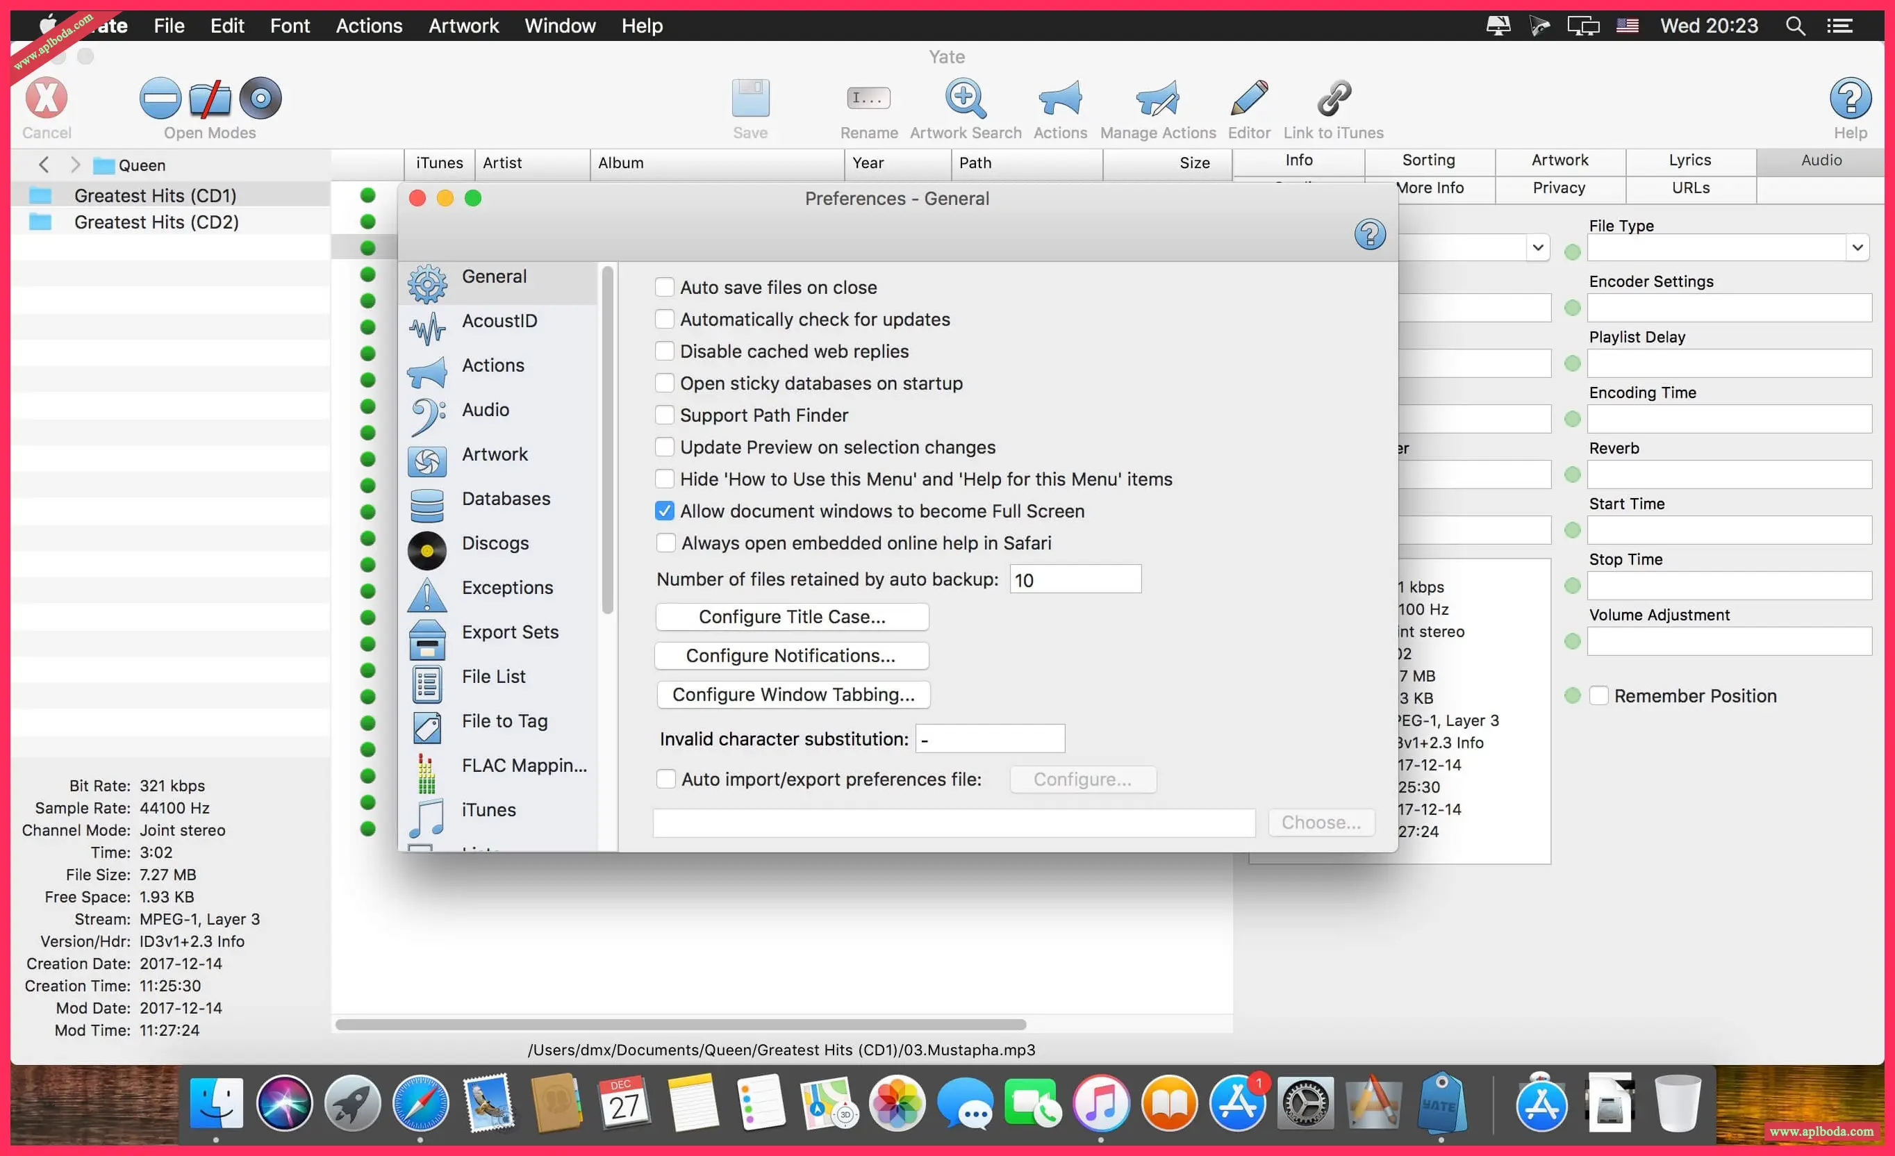
Task: Open System Preferences from the Dock
Action: 1305,1104
